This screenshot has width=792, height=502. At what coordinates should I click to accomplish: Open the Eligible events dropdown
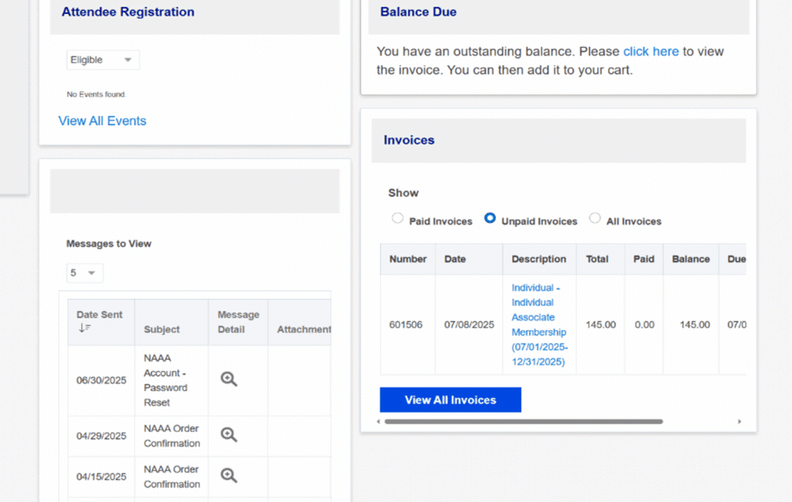tap(103, 60)
